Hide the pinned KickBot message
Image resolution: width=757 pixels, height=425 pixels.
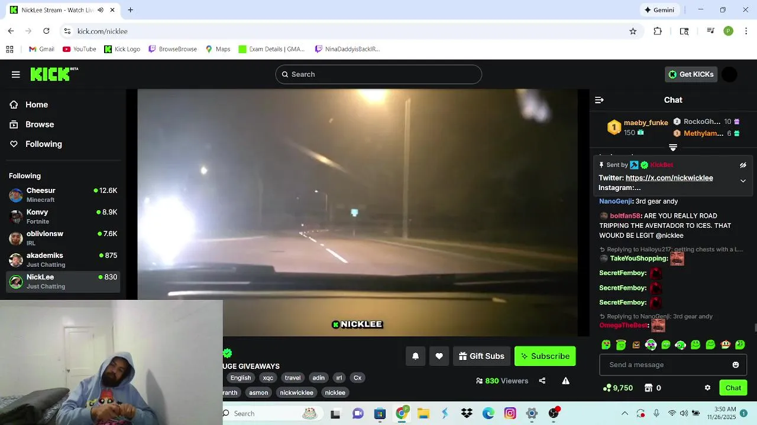click(x=743, y=165)
